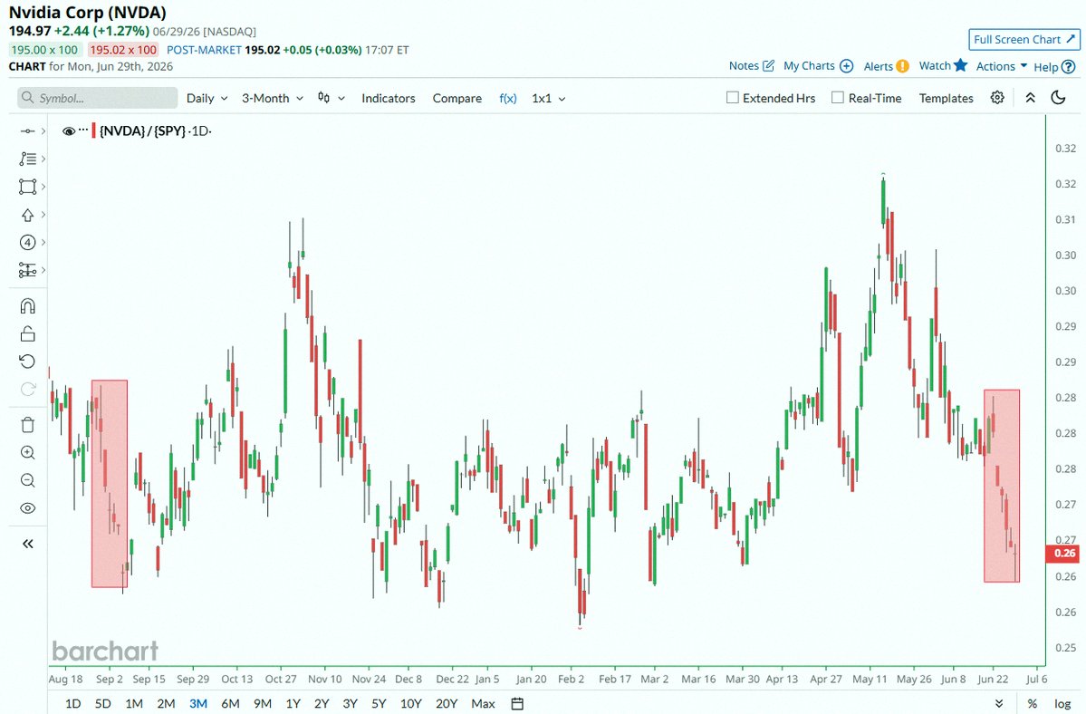Open the Actions dropdown menu
Image resolution: width=1086 pixels, height=714 pixels.
(1001, 66)
